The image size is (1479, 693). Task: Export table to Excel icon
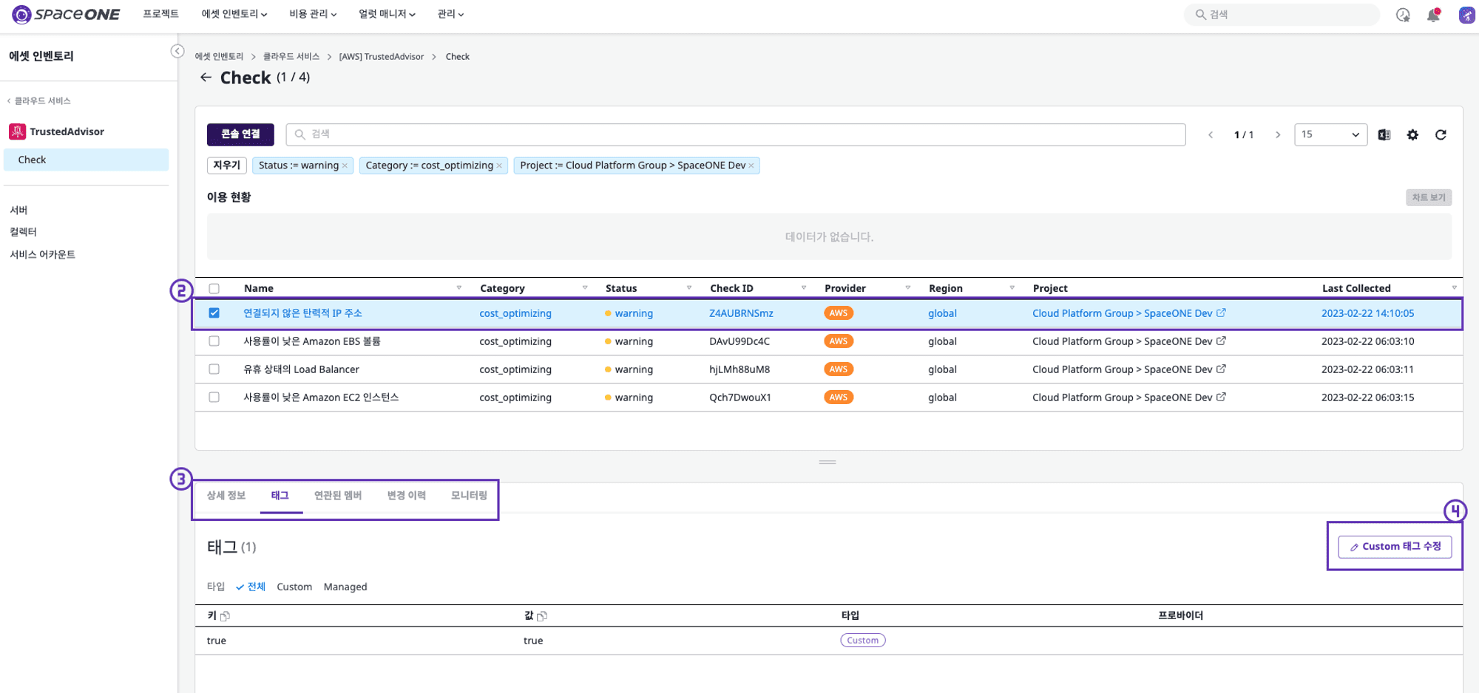point(1384,134)
